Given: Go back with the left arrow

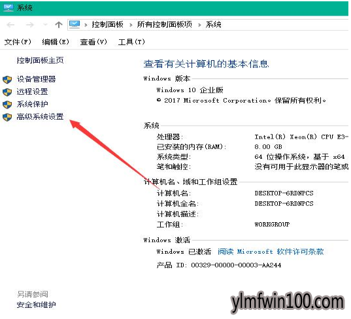Looking at the screenshot, I should 10,25.
